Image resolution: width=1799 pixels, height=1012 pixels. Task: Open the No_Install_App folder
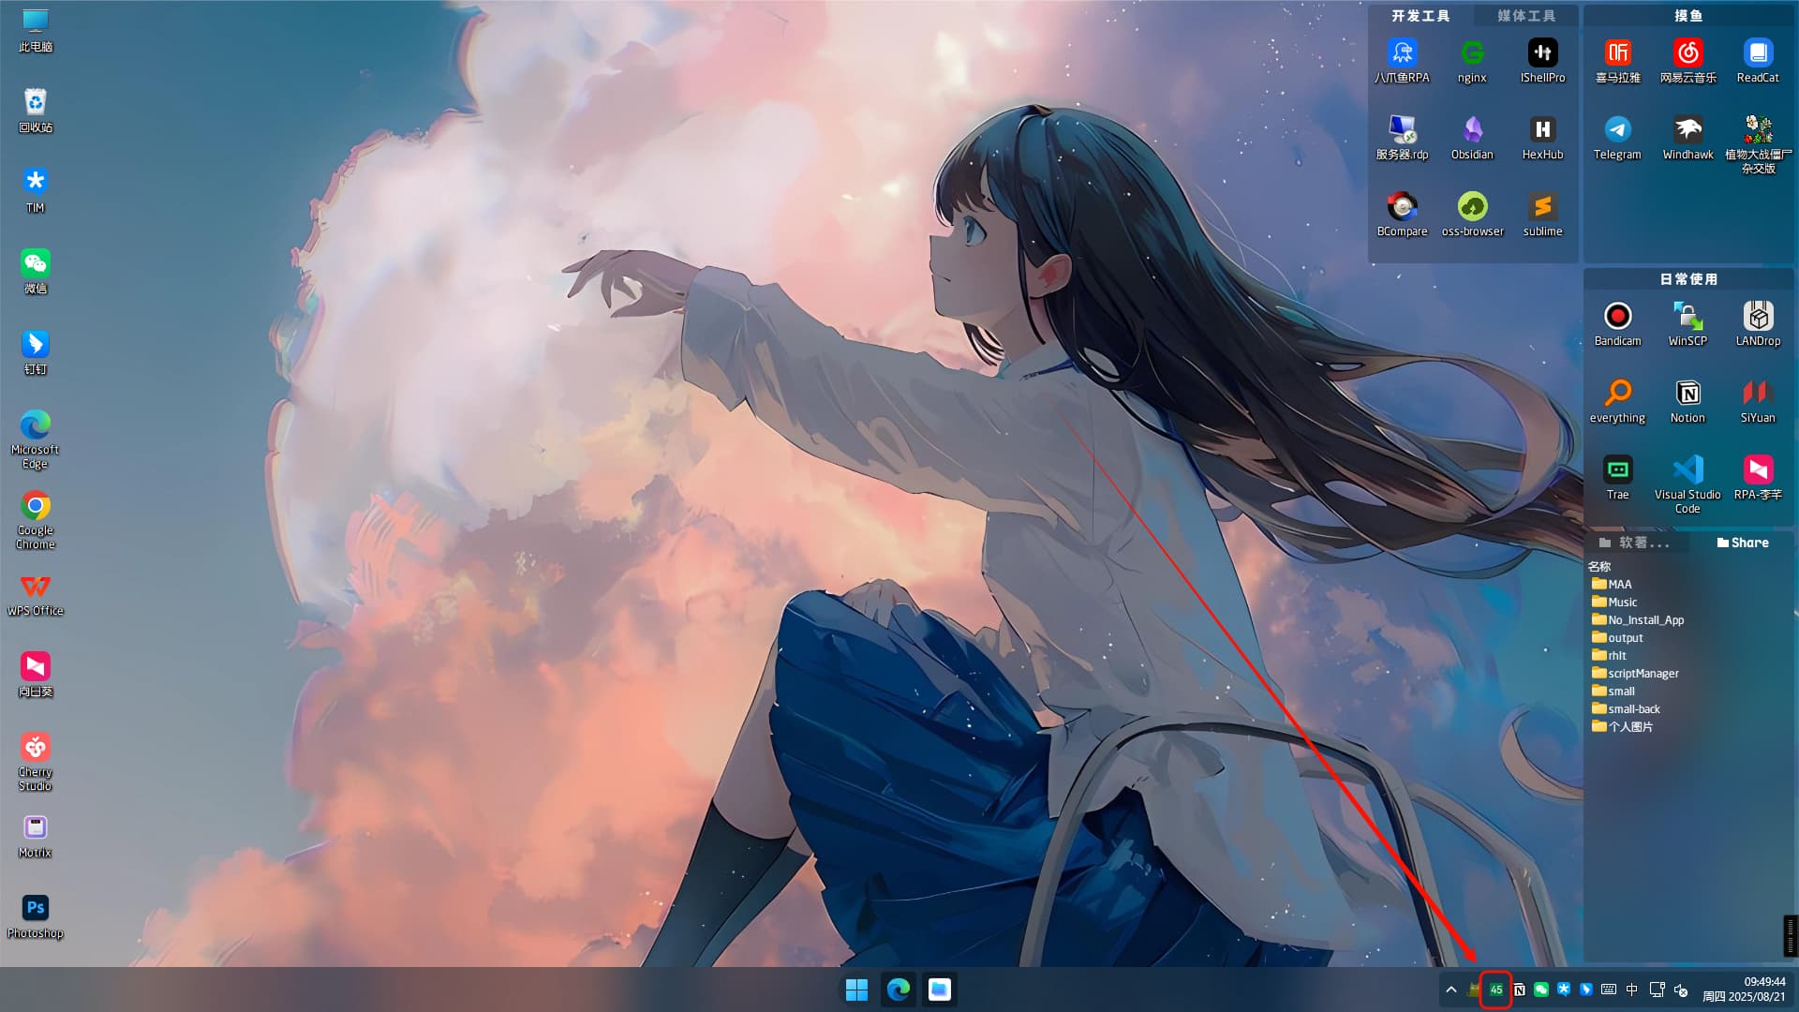click(1638, 619)
